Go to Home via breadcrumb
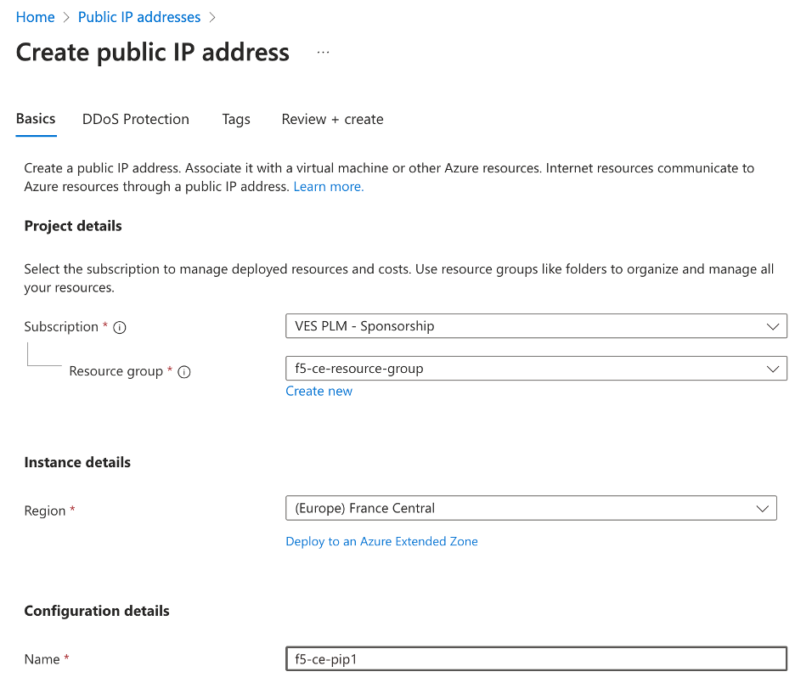795x683 pixels. [35, 17]
